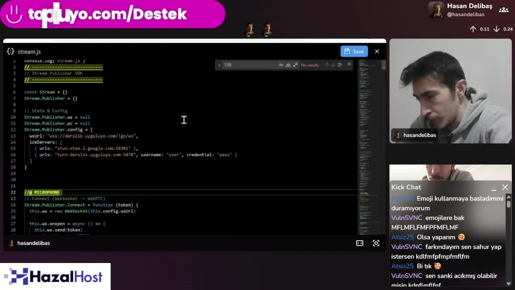Click the 0.11 upload rate value
Viewport: 515px width, 290px height.
[484, 29]
